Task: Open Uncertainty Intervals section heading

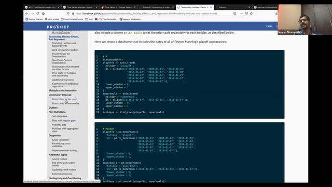Action: [60, 95]
